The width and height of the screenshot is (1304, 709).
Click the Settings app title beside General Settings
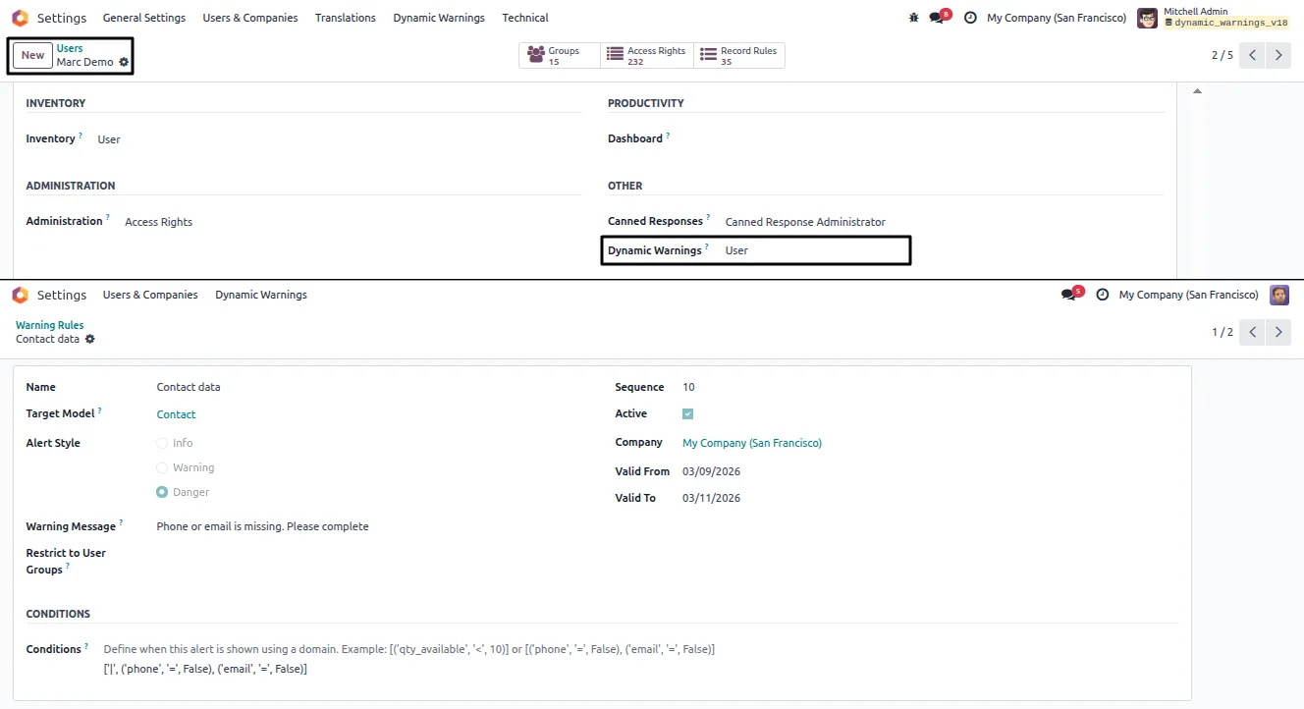(x=62, y=18)
